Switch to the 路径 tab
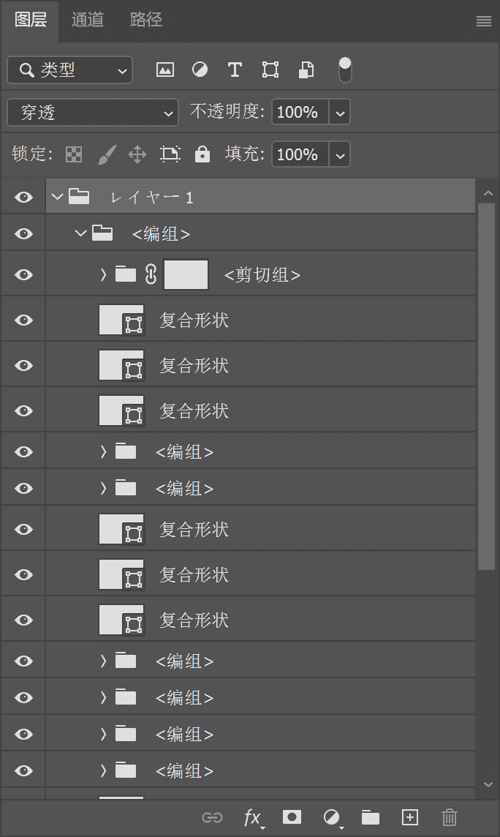 [146, 20]
